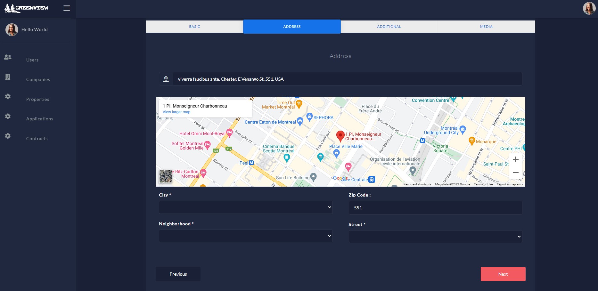
Task: Switch map to satellite view thumbnail
Action: 166,176
